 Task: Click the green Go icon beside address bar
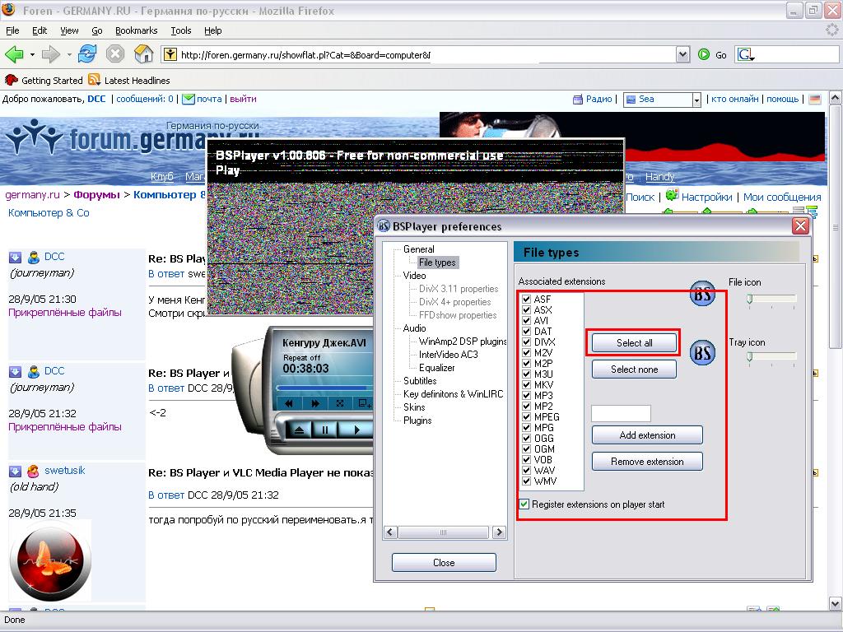[704, 54]
